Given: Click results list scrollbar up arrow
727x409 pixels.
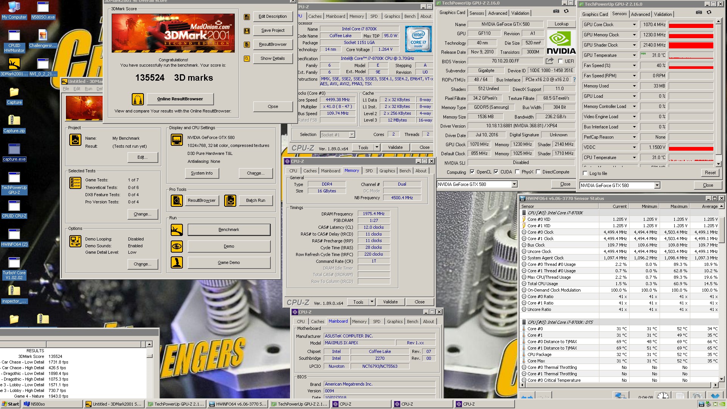Looking at the screenshot, I should click(x=149, y=344).
